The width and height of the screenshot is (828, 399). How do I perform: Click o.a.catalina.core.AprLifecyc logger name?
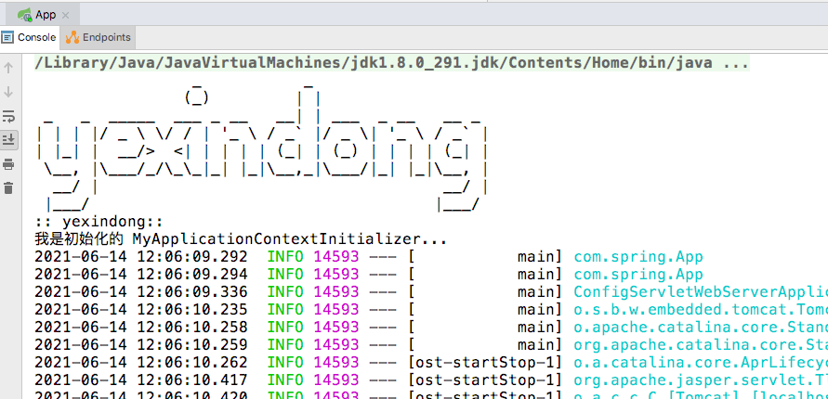click(701, 362)
